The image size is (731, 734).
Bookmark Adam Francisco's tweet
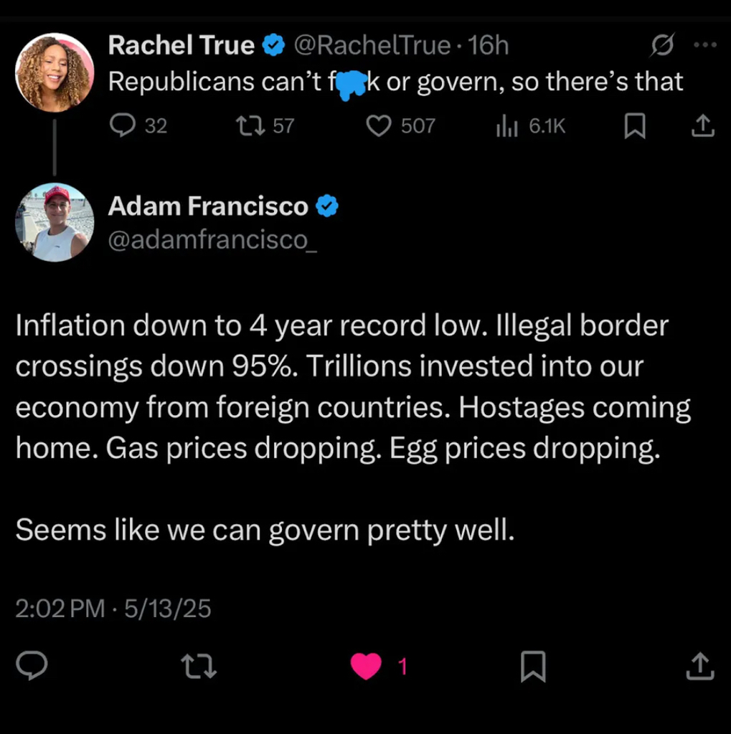(x=533, y=667)
